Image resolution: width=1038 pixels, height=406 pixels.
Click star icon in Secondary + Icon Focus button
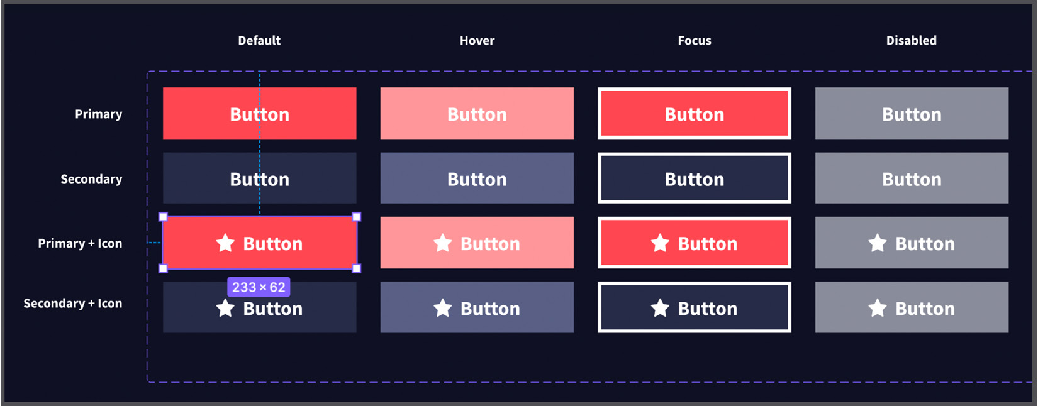point(660,309)
